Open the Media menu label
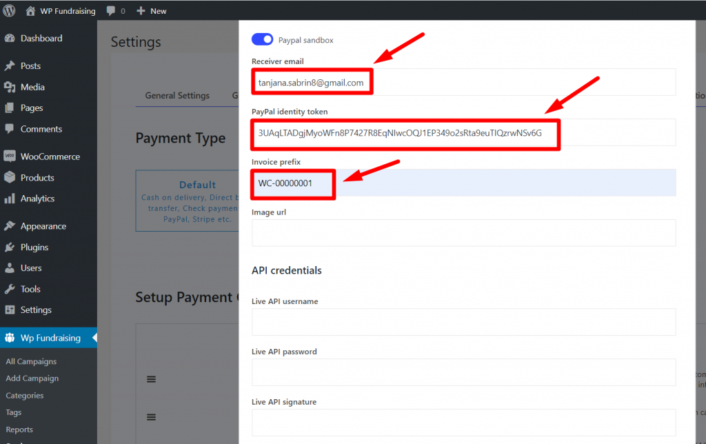 pyautogui.click(x=32, y=87)
